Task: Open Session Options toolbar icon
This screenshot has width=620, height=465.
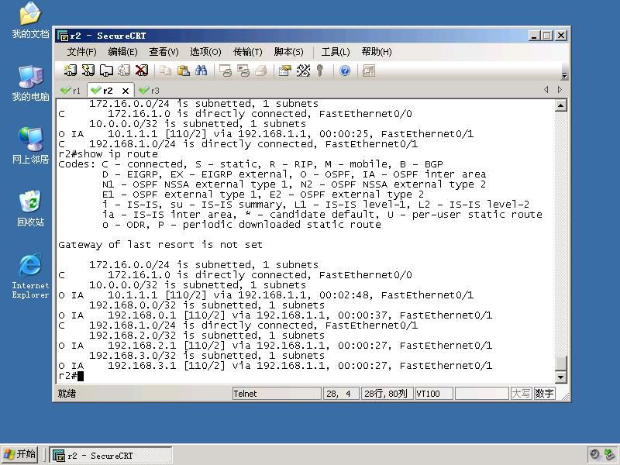Action: (x=285, y=71)
